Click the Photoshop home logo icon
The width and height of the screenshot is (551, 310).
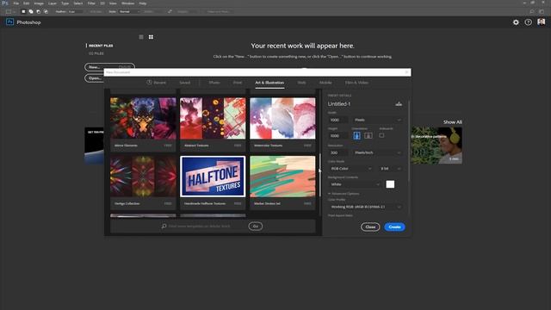tap(9, 22)
